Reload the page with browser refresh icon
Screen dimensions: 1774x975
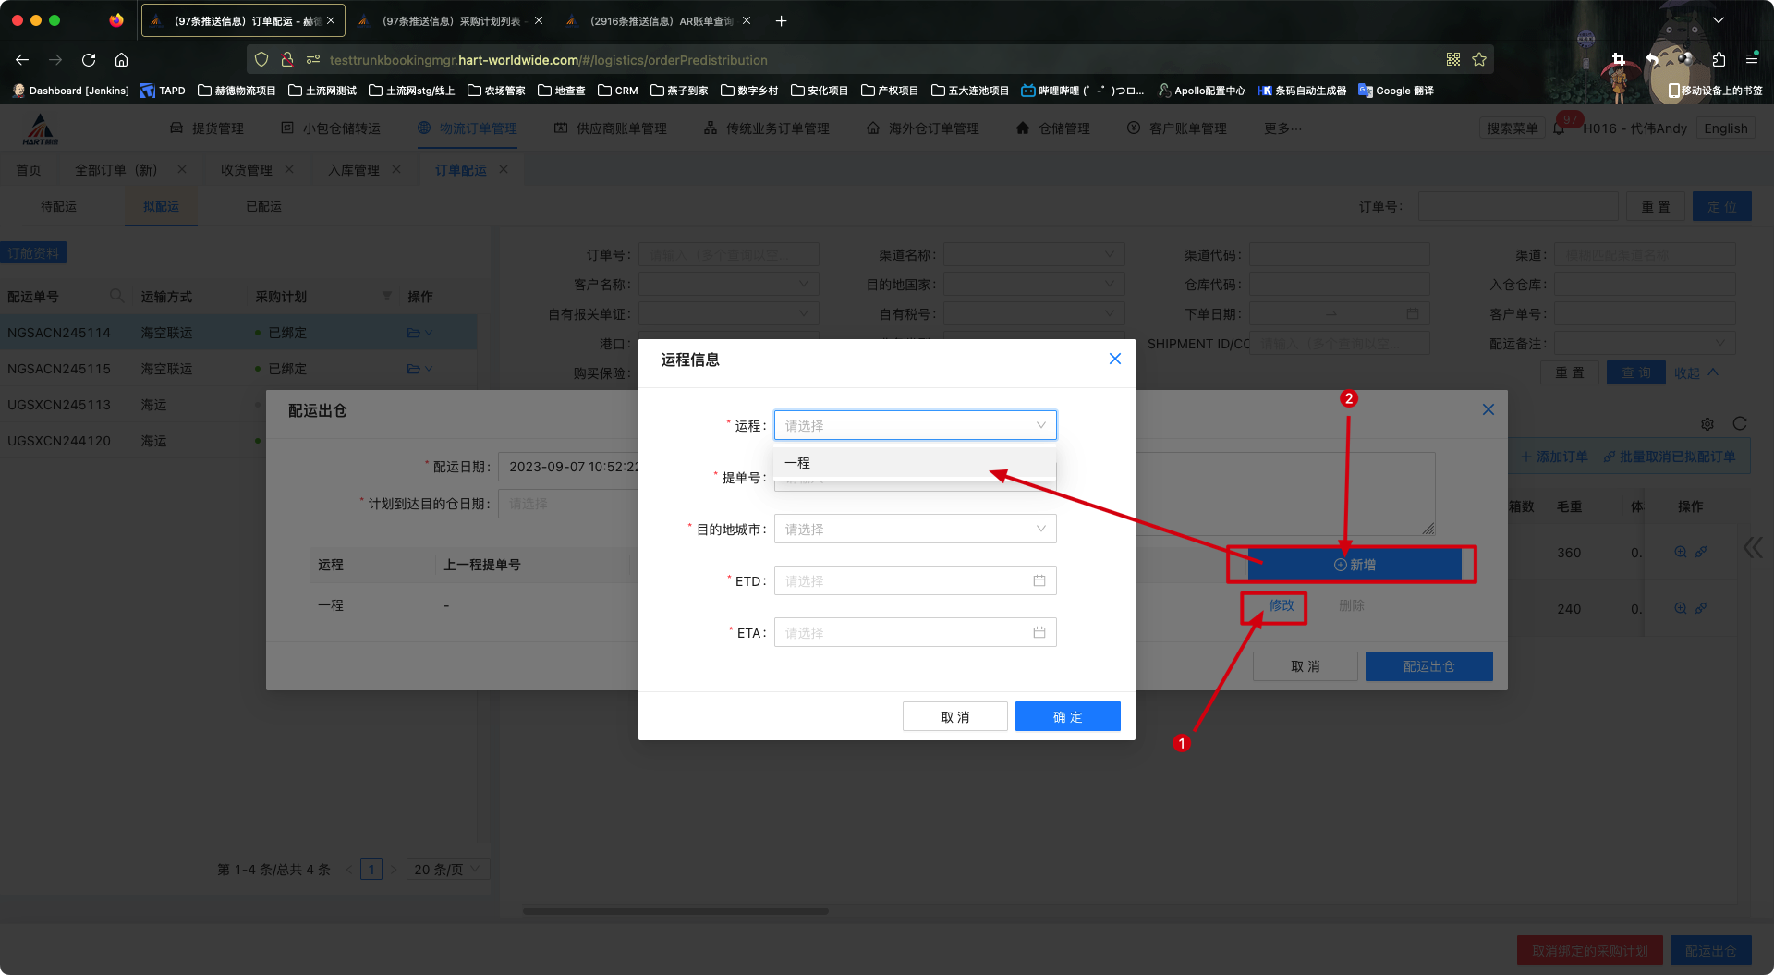click(89, 60)
